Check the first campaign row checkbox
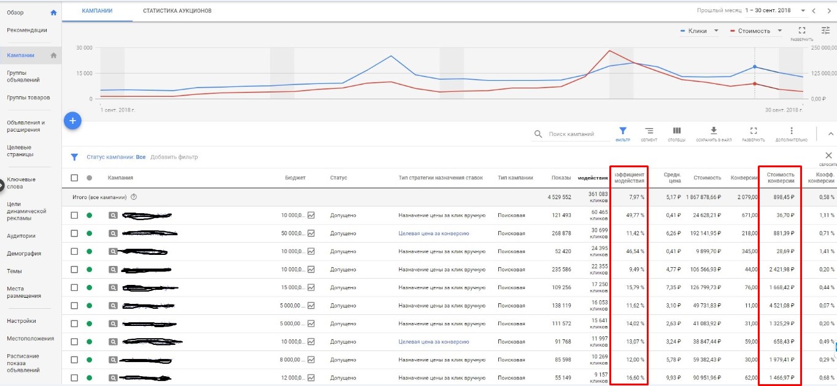Image resolution: width=837 pixels, height=386 pixels. 74,215
